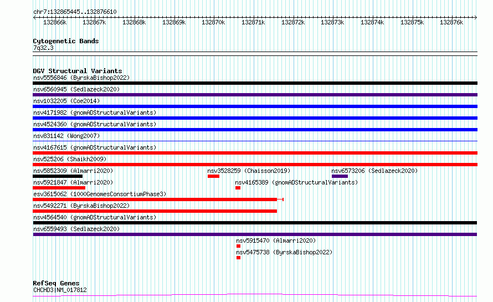Open nsv4564540 (gnomADStructuralVariants) label
The width and height of the screenshot is (493, 302).
click(95, 217)
